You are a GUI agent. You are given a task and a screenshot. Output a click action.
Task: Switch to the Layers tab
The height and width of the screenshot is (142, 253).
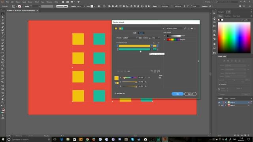click(x=220, y=98)
